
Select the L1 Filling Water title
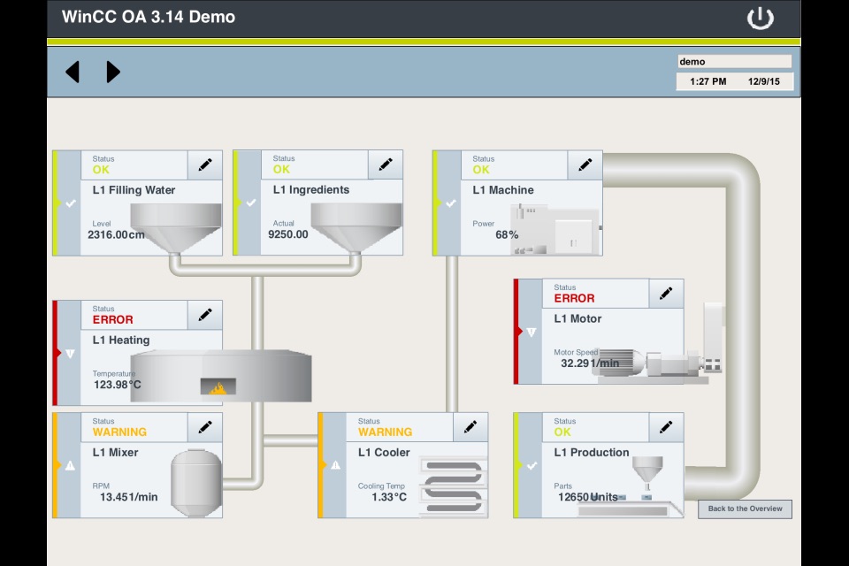[x=134, y=190]
